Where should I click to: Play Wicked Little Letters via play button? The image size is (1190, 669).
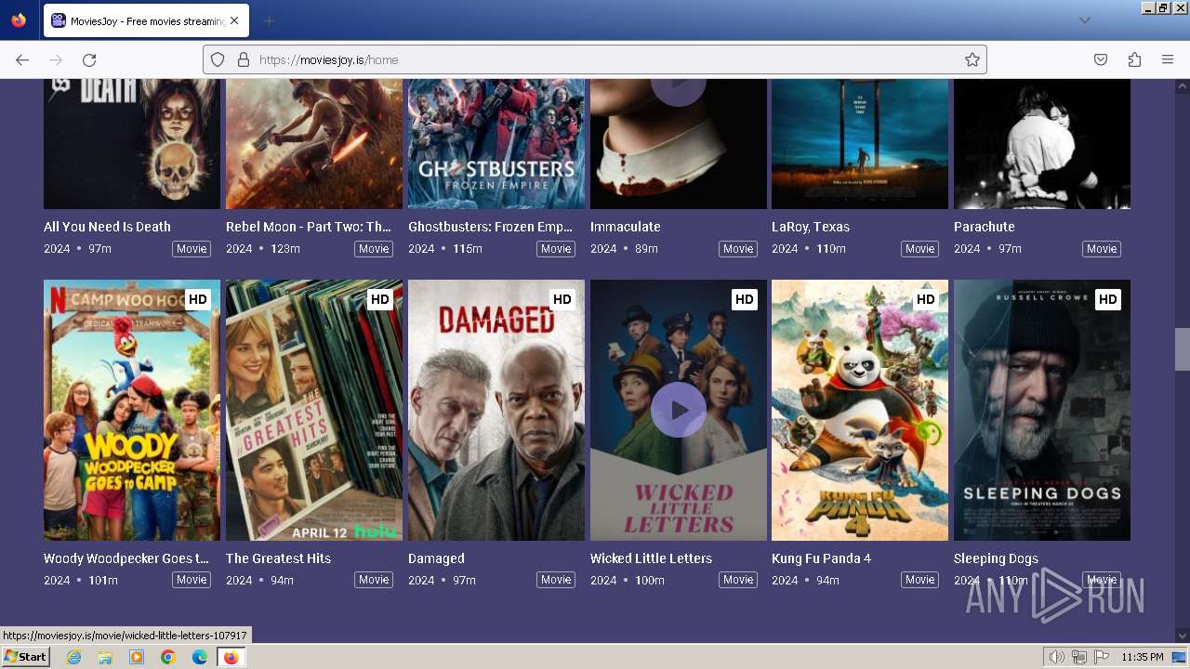pos(679,410)
